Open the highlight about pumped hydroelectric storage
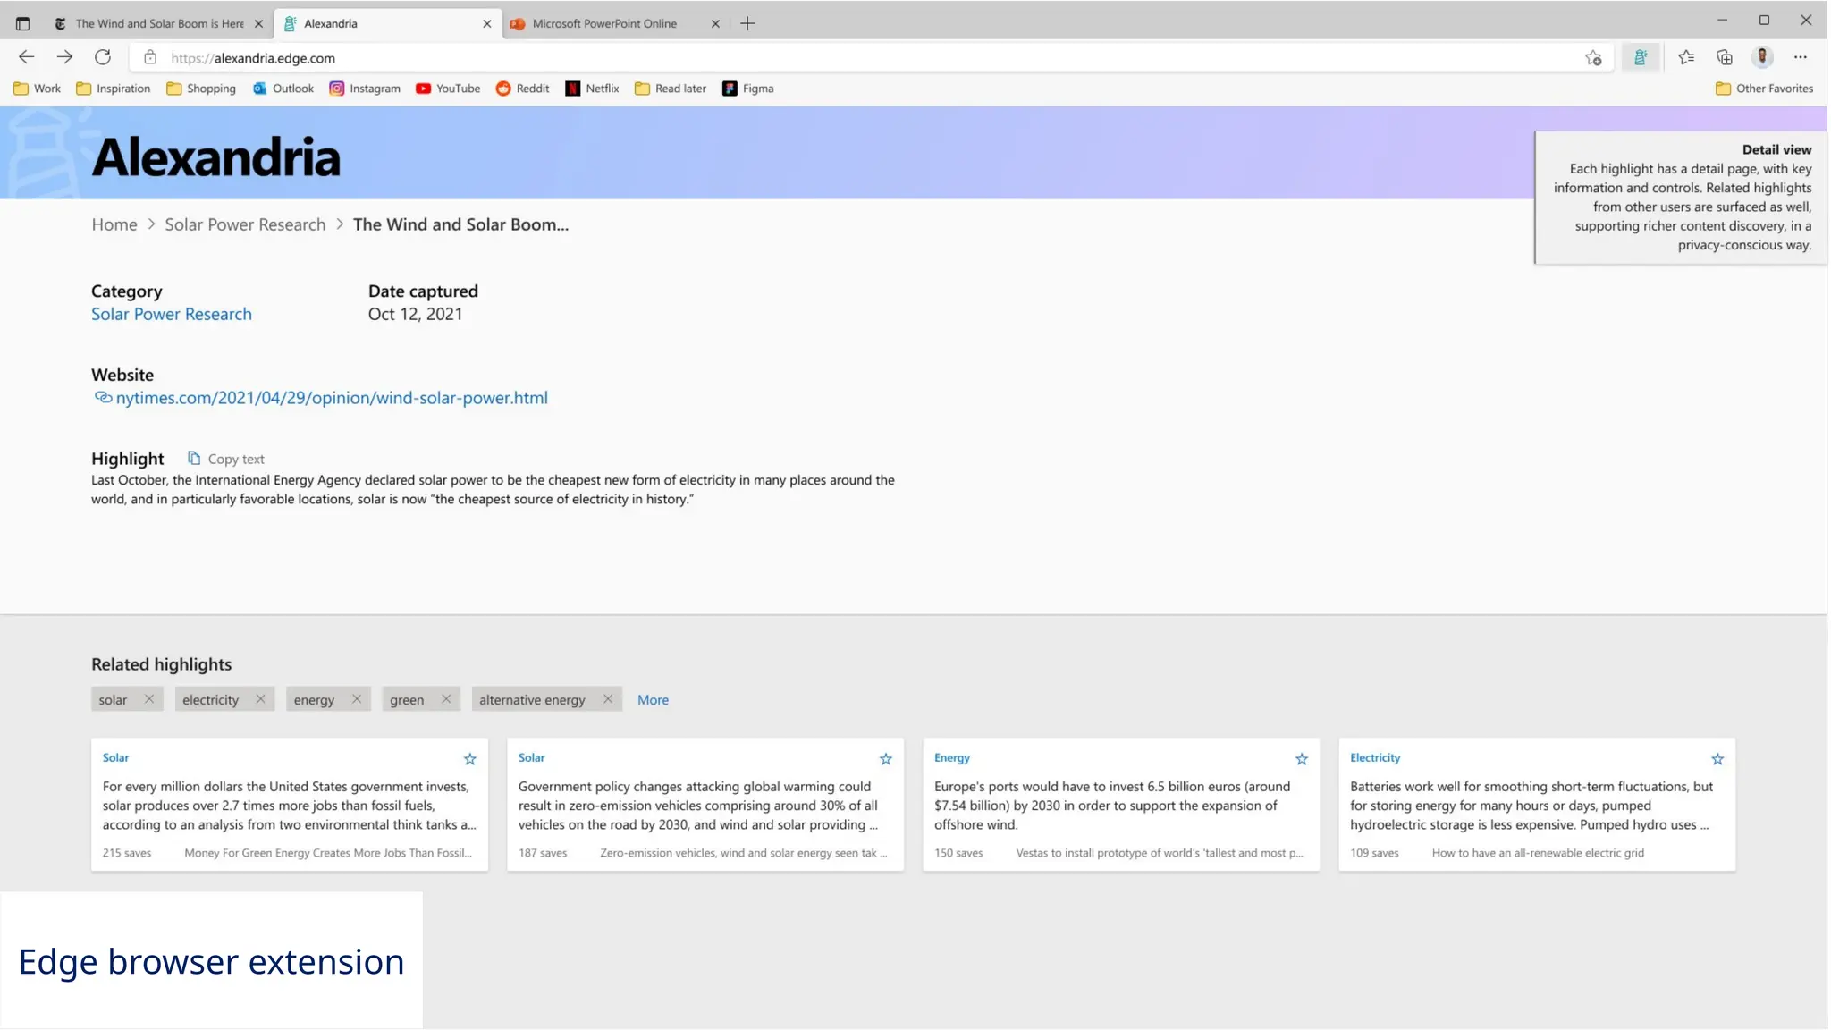 coord(1537,806)
